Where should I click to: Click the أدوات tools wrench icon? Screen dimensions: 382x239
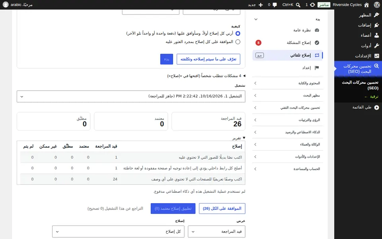pyautogui.click(x=376, y=45)
